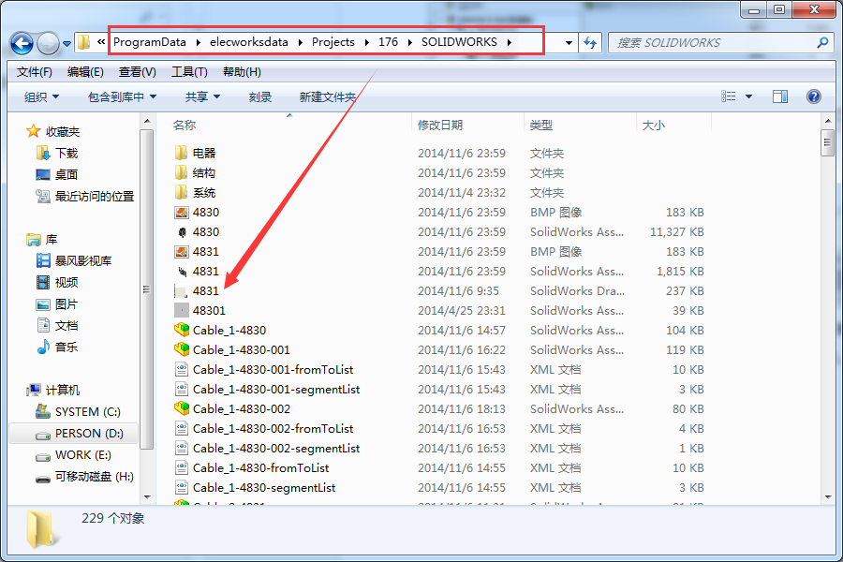Open the view options dropdown arrow
Screen dimensions: 843x562
tap(749, 96)
